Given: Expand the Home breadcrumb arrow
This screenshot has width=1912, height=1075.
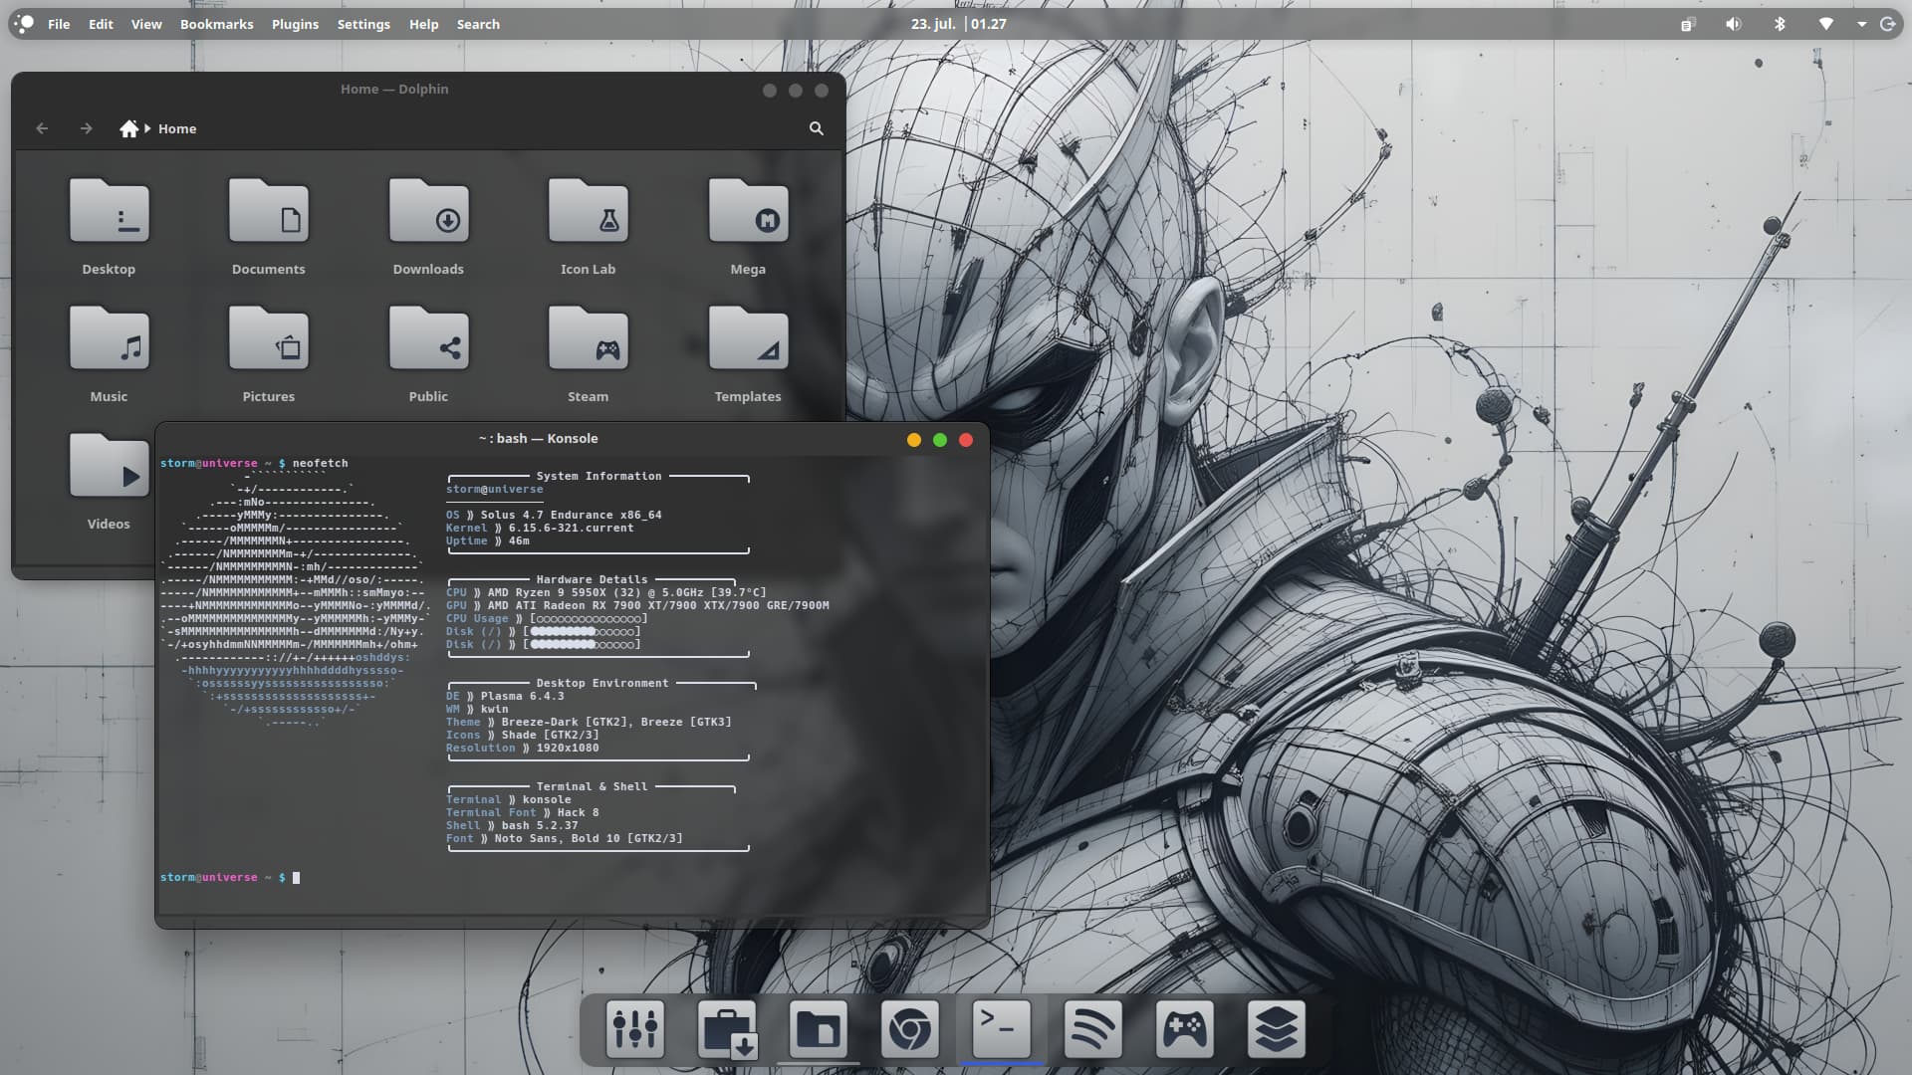Looking at the screenshot, I should coord(147,128).
